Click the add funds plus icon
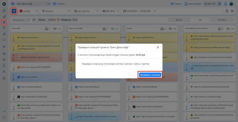The width and height of the screenshot is (238, 122). (x=219, y=4)
